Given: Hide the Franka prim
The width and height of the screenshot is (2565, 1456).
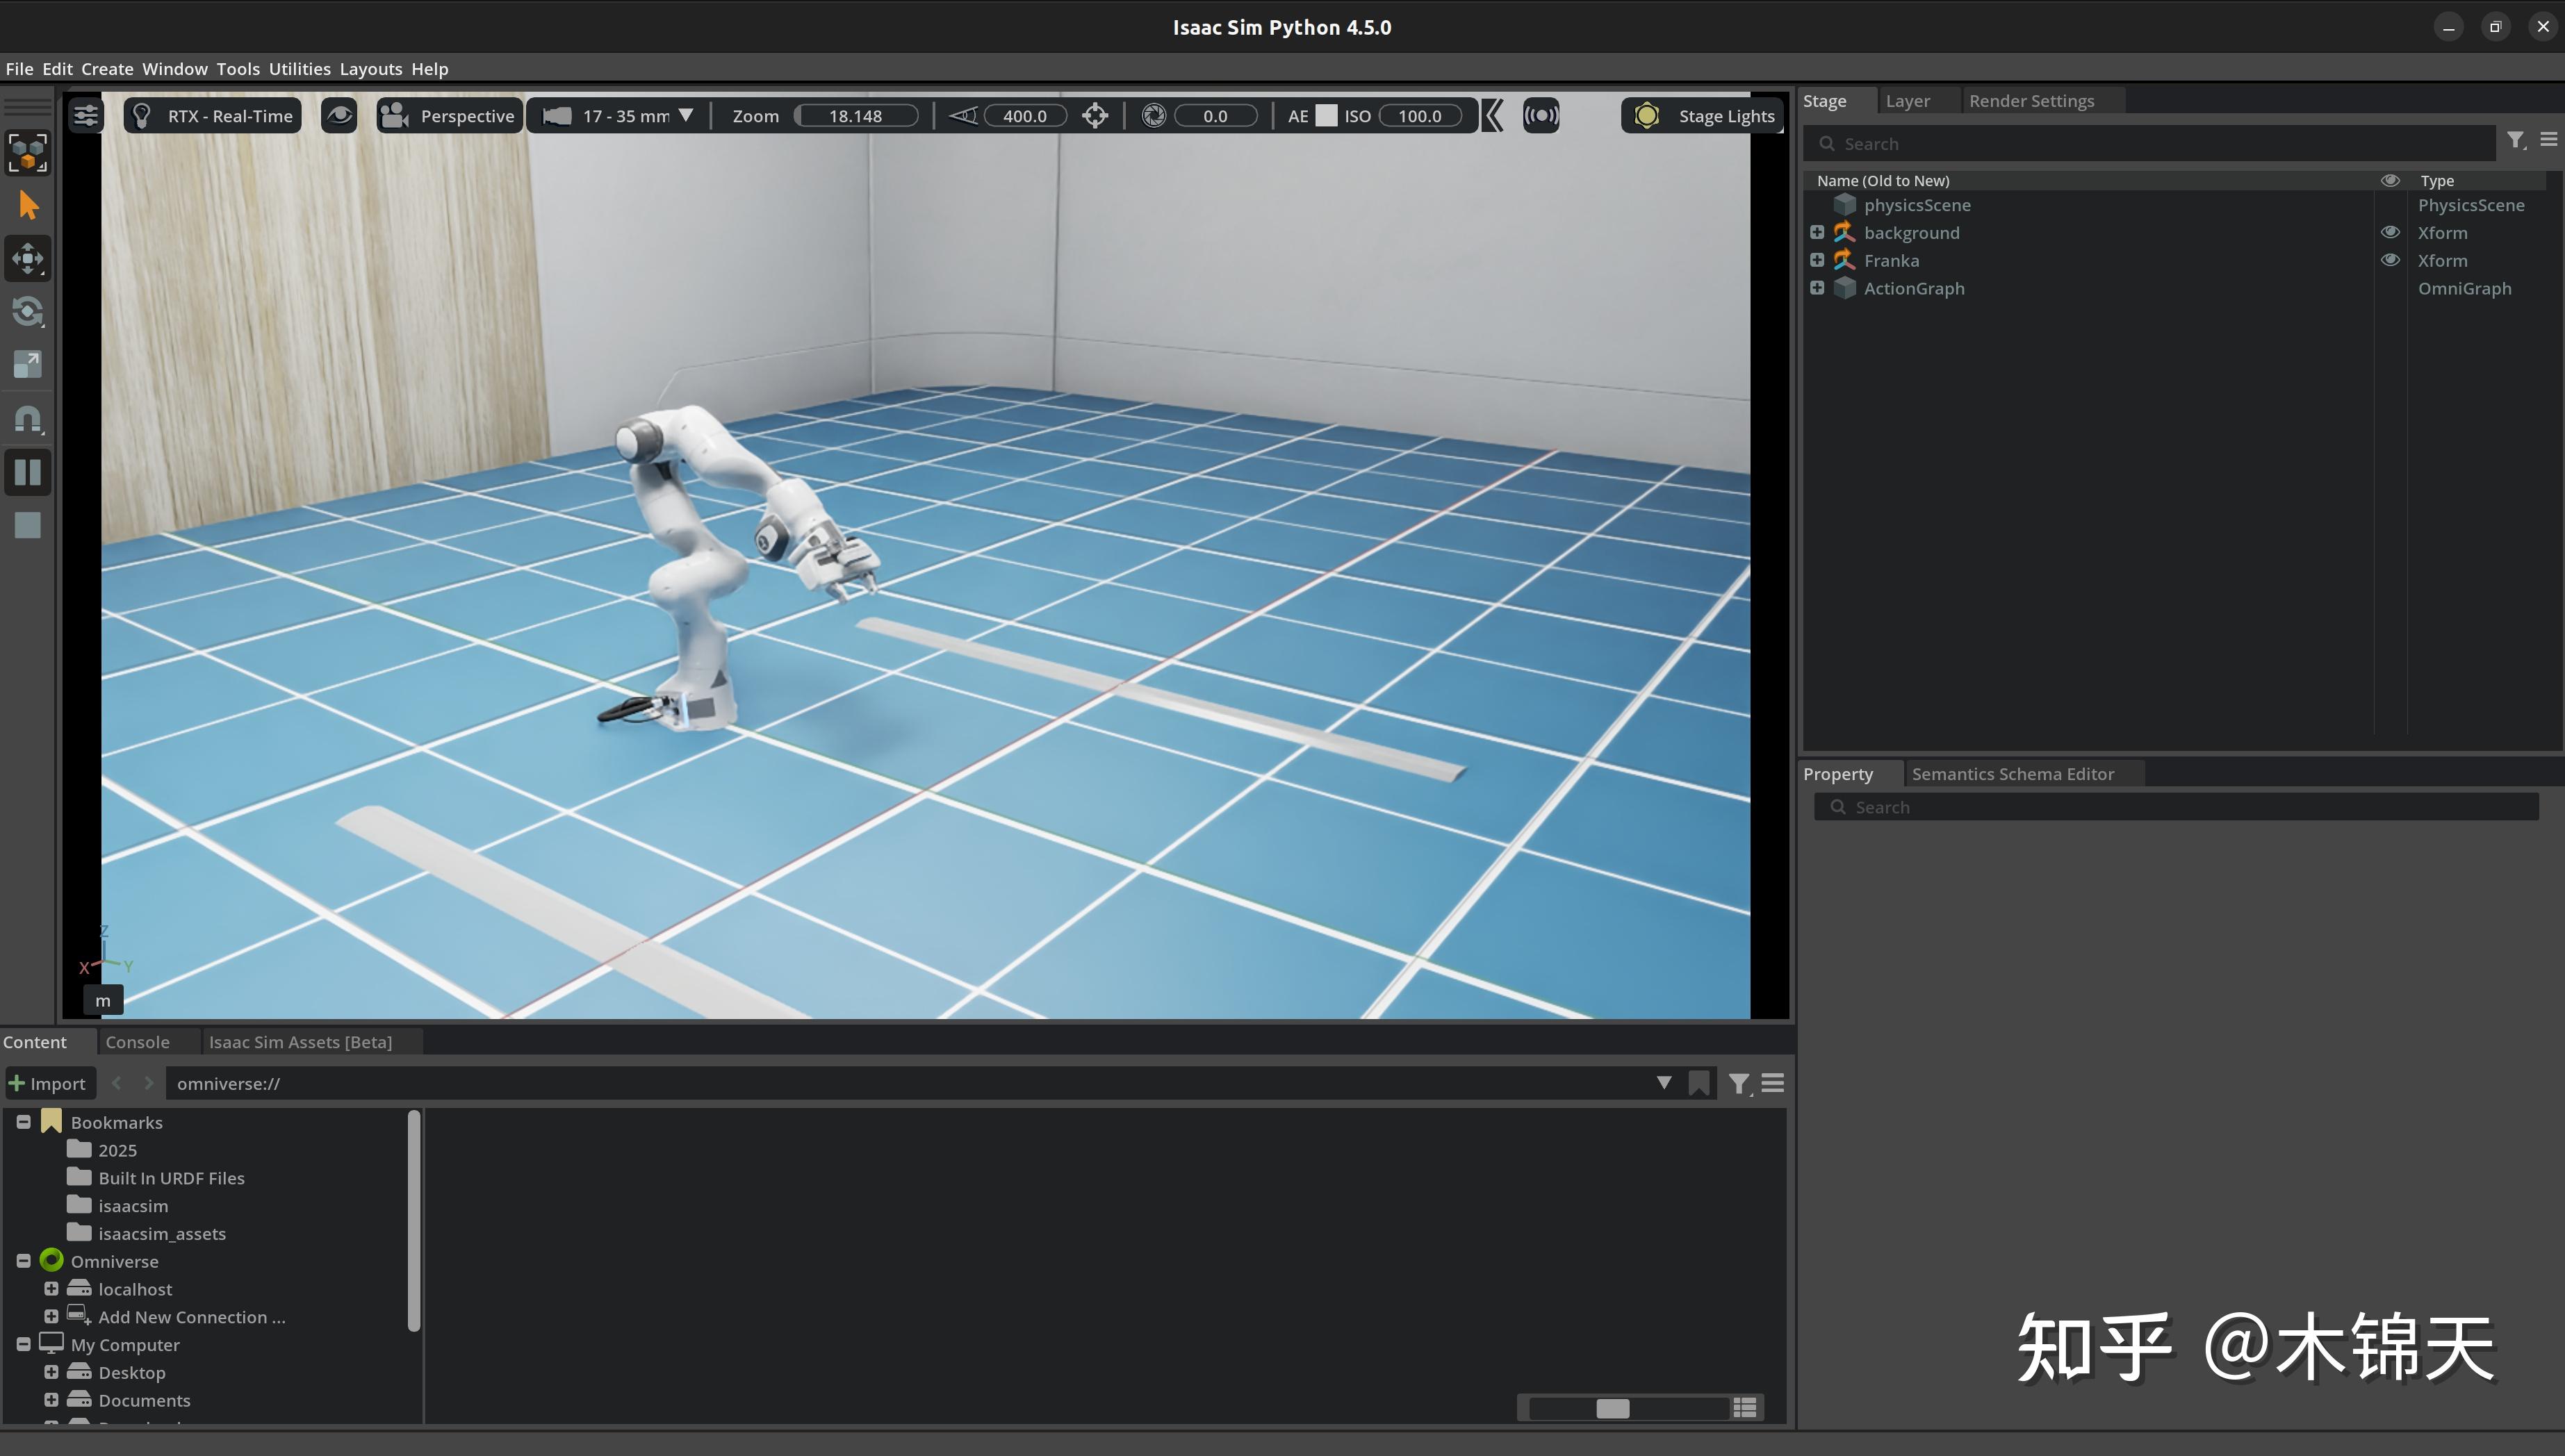Looking at the screenshot, I should 2390,260.
